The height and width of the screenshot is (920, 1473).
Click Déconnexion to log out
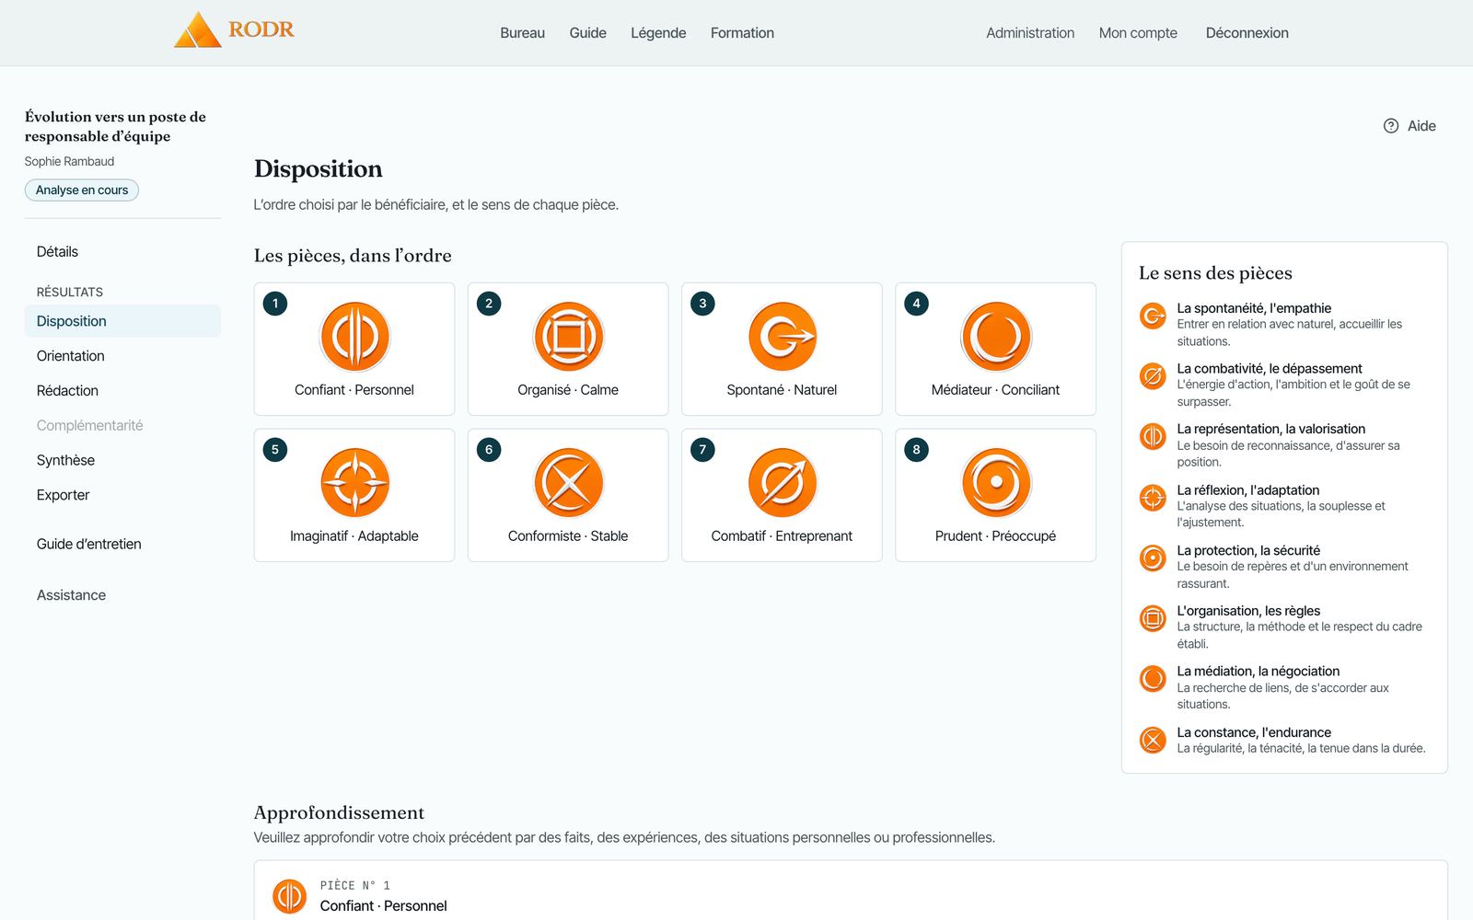tap(1247, 33)
